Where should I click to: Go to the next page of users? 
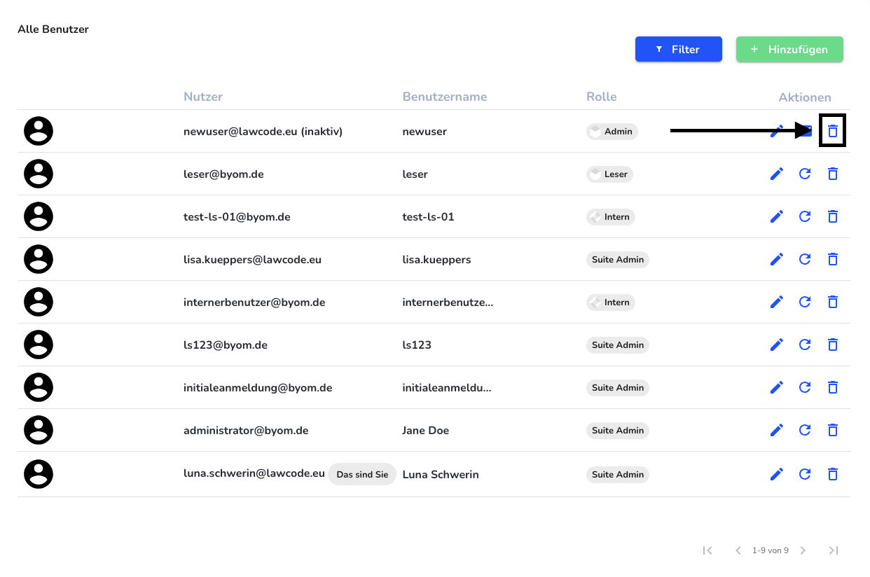(x=803, y=550)
